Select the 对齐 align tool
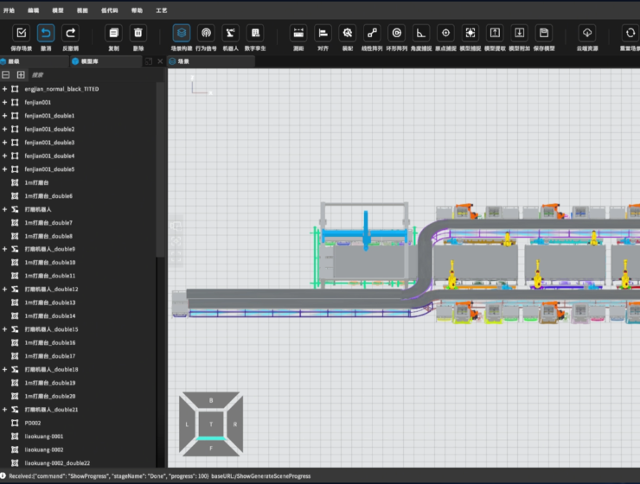 [x=323, y=33]
